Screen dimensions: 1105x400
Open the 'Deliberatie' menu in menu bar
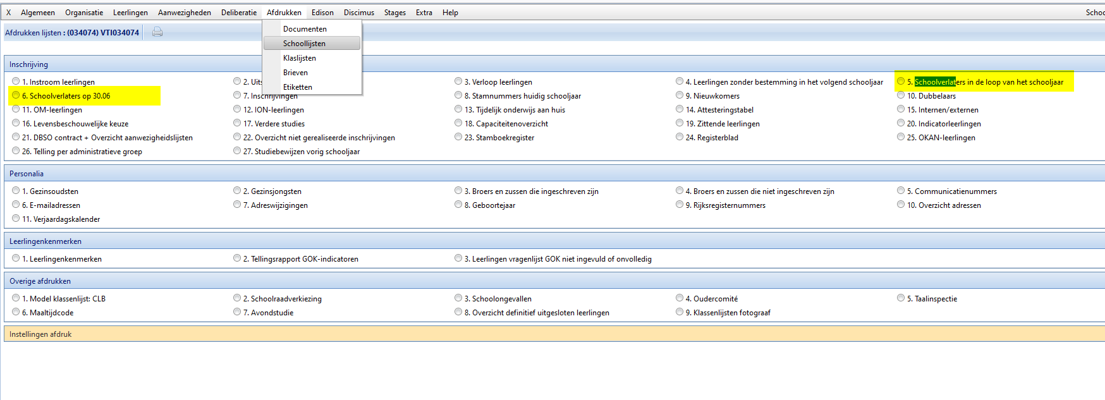click(x=239, y=13)
